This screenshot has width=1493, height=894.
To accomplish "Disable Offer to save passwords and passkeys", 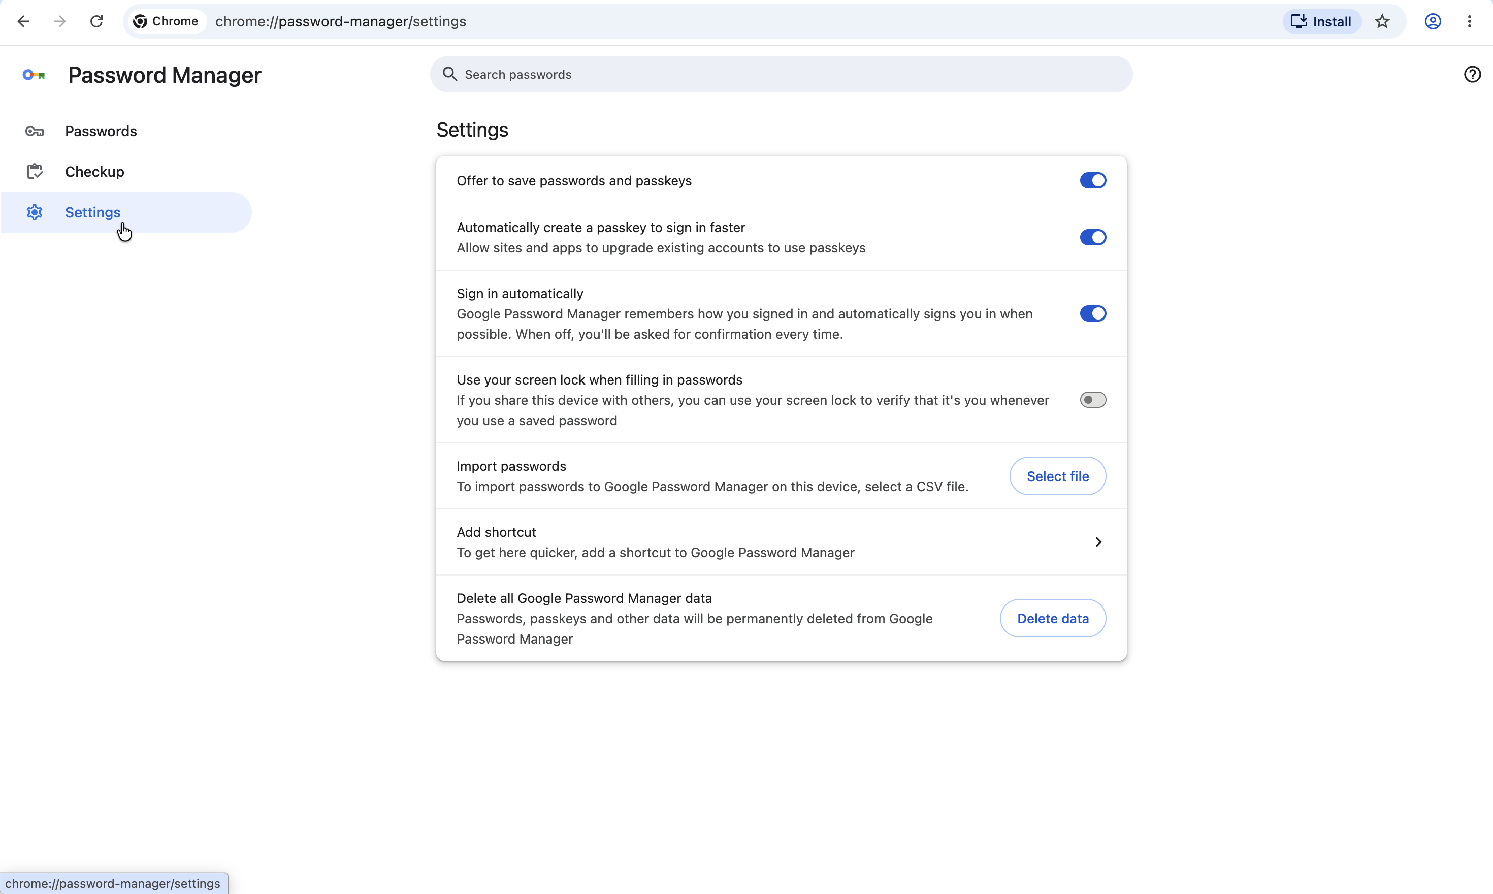I will point(1092,181).
